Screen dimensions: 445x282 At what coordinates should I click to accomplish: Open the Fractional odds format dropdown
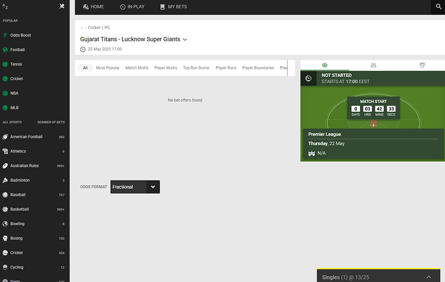click(x=135, y=187)
